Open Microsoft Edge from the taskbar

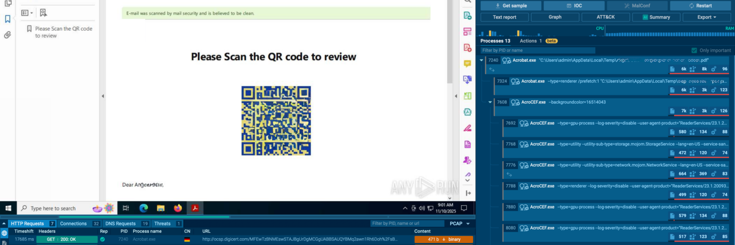pyautogui.click(x=144, y=208)
